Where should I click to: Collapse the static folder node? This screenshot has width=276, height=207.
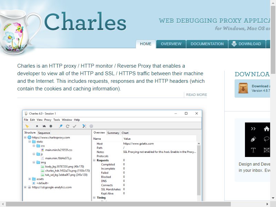[30, 142]
